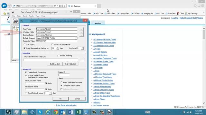Adjust the backup days spinner

click(x=58, y=48)
